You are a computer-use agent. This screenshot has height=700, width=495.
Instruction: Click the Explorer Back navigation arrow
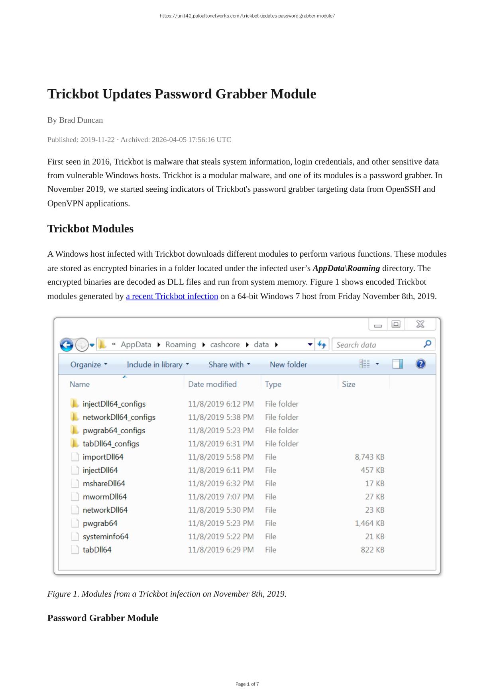67,345
